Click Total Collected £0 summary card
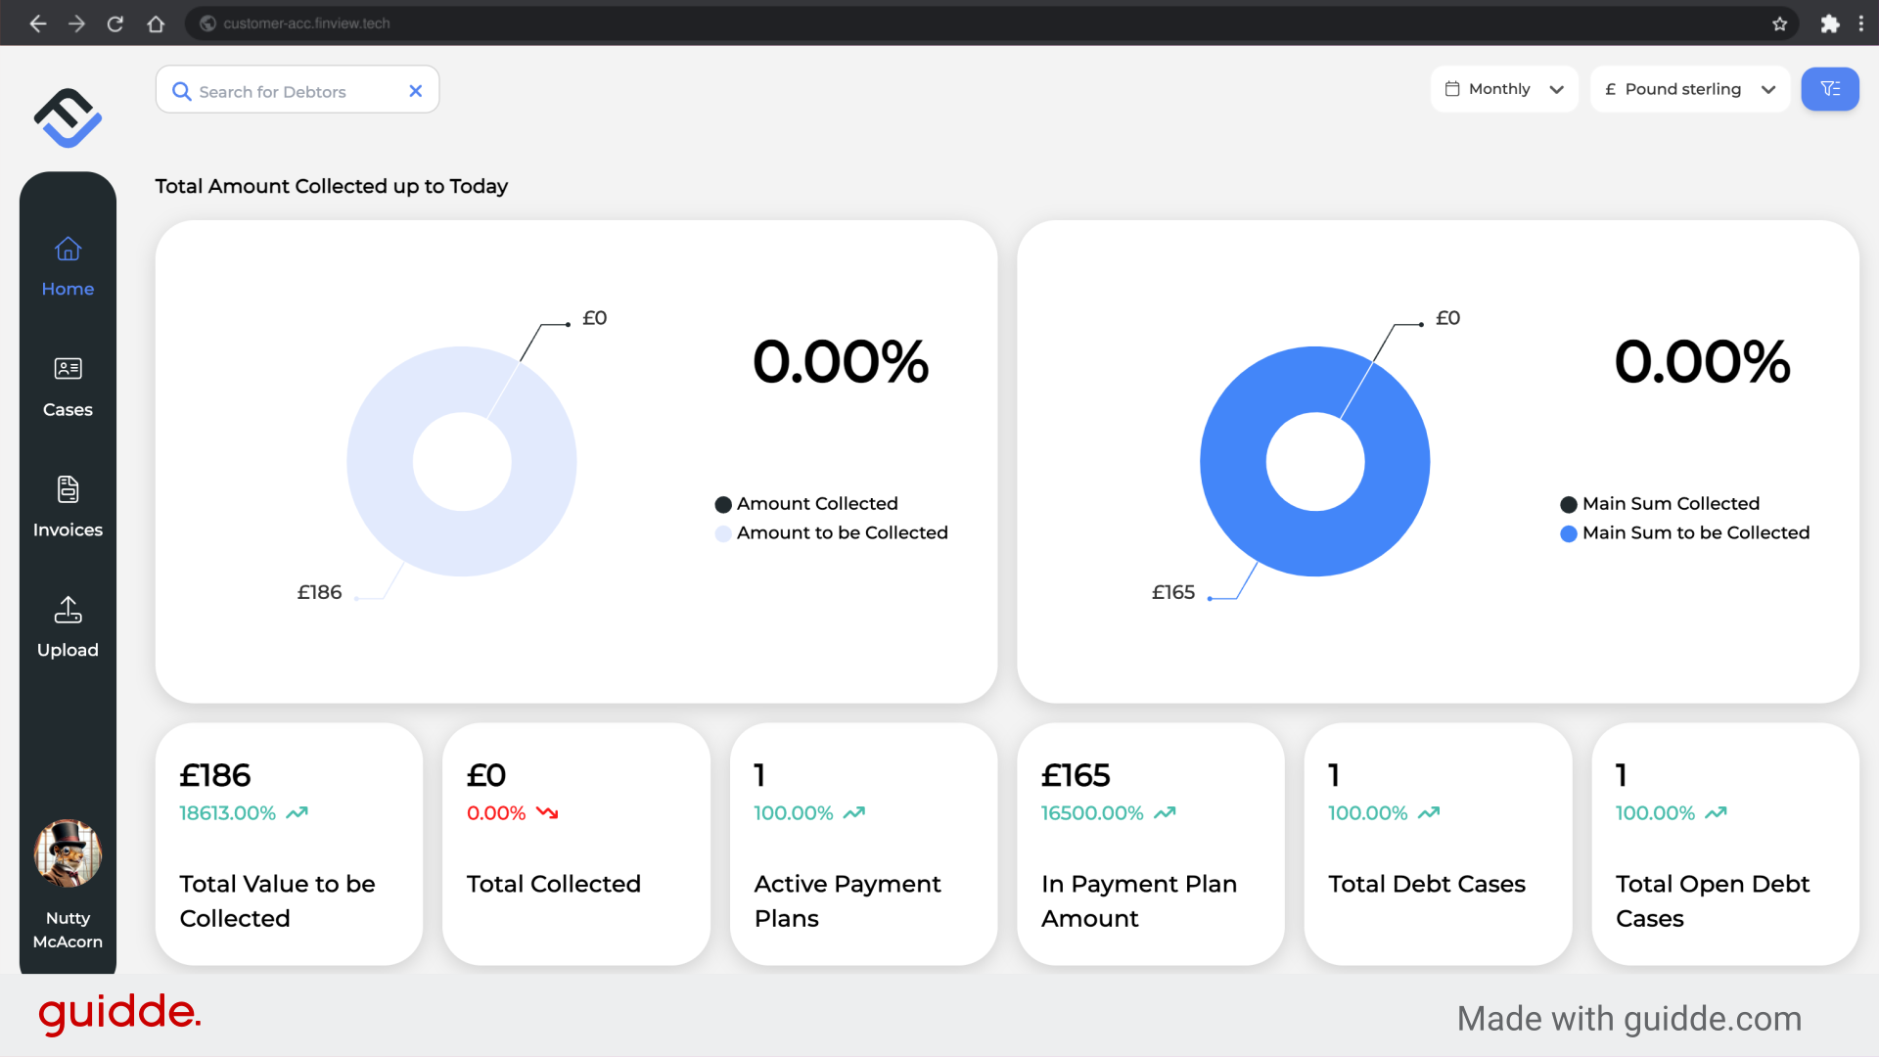This screenshot has width=1879, height=1057. coord(576,844)
